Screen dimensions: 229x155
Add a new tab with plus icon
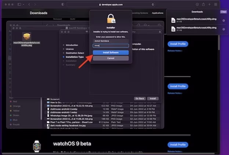(x=210, y=4)
